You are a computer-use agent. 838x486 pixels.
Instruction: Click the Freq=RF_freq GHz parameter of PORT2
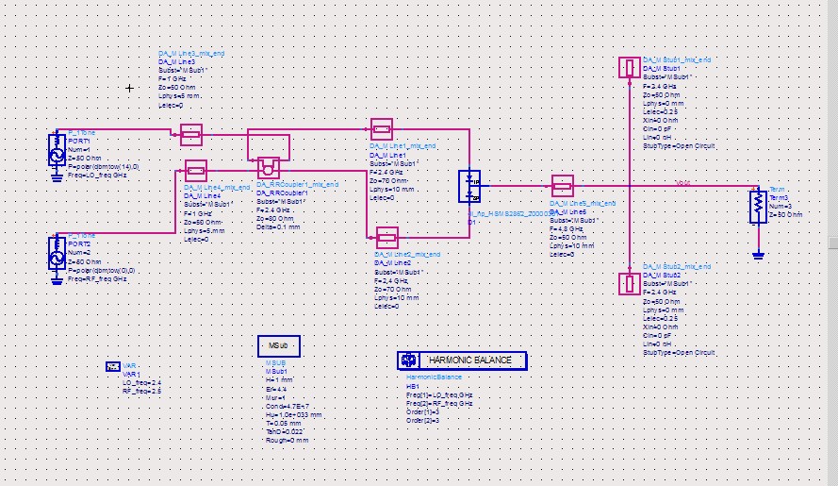97,279
